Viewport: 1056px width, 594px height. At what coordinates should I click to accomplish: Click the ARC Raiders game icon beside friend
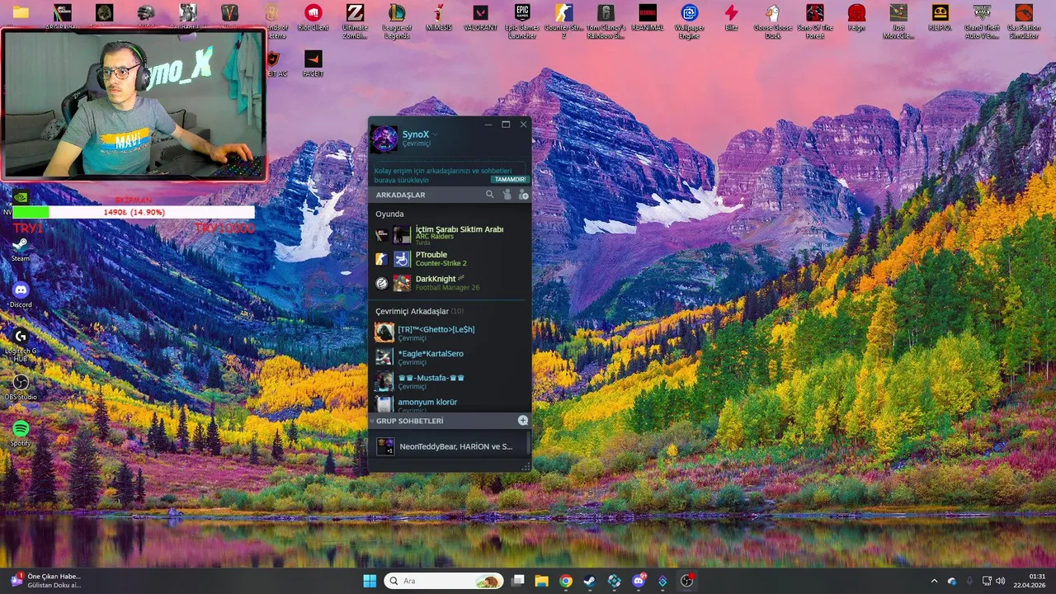tap(381, 235)
